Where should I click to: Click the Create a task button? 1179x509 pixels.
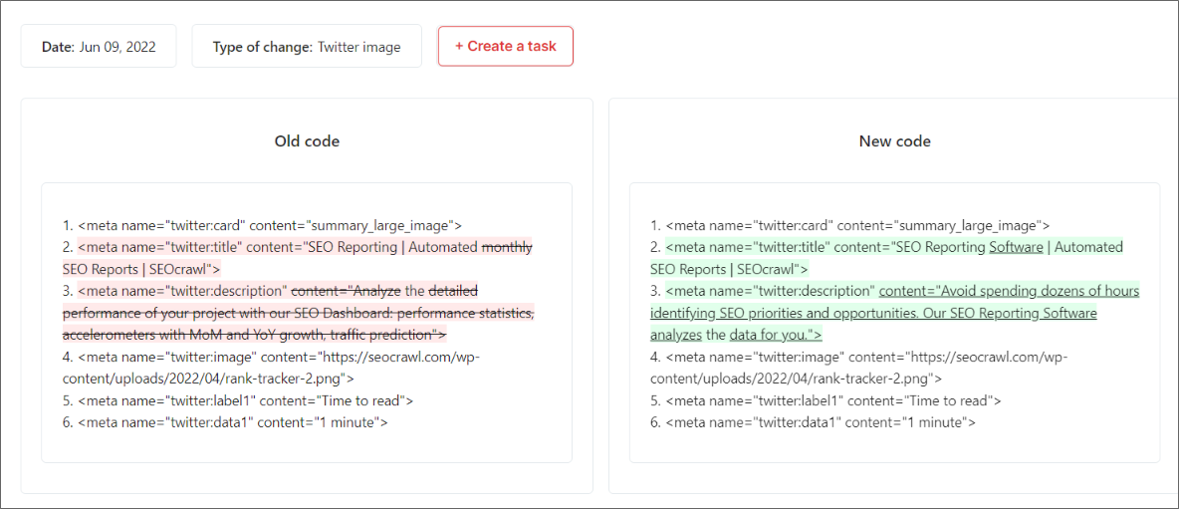(505, 46)
